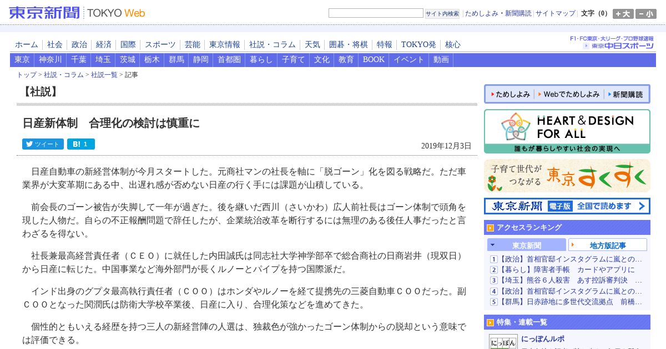Open ためしよみ・新聞購読 top link
This screenshot has width=666, height=349.
click(498, 13)
